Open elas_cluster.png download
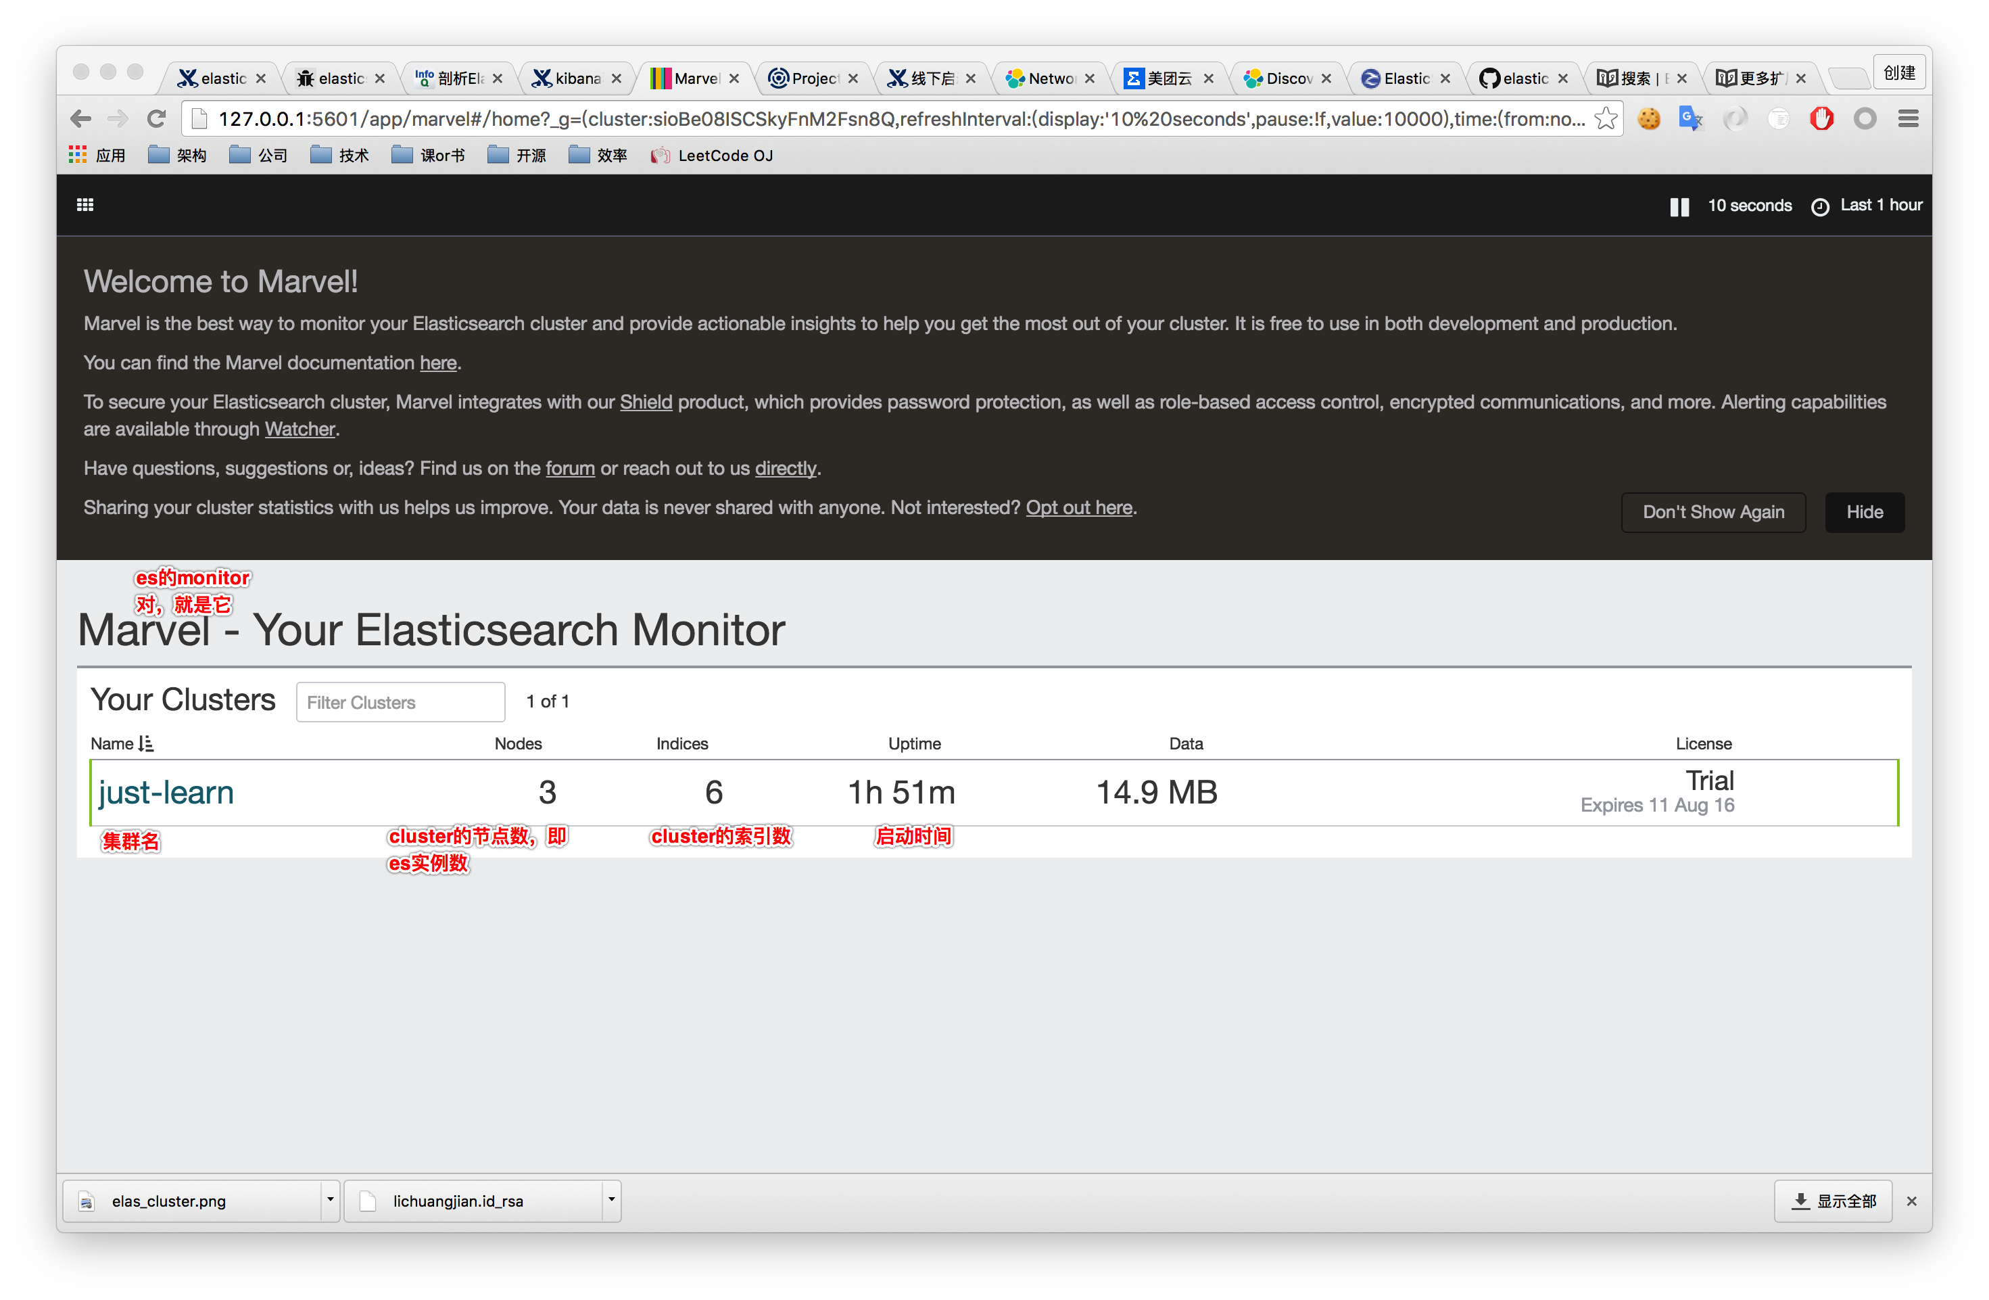 click(191, 1201)
